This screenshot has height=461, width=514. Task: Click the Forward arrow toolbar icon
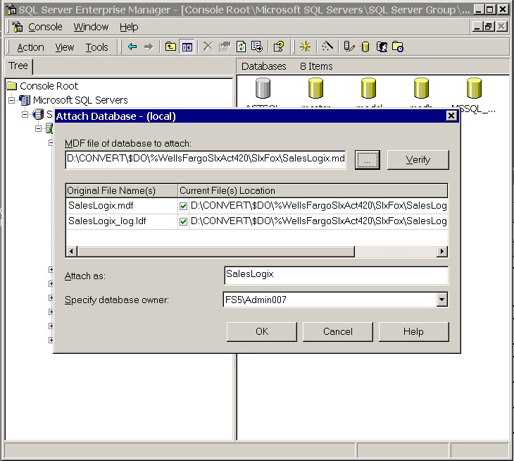pos(149,47)
